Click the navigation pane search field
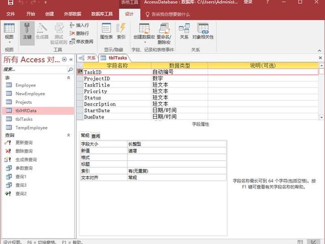Image resolution: width=325 pixels, height=244 pixels. 35,70
